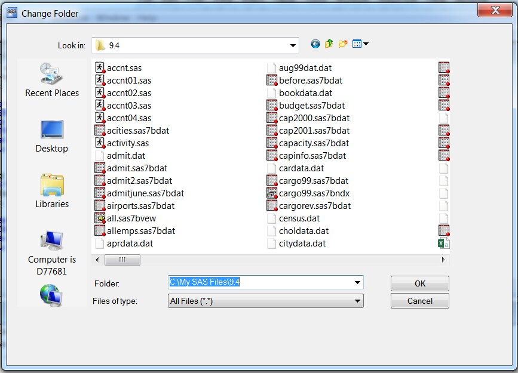
Task: Click the activity.sas running-man icon
Action: tap(99, 143)
